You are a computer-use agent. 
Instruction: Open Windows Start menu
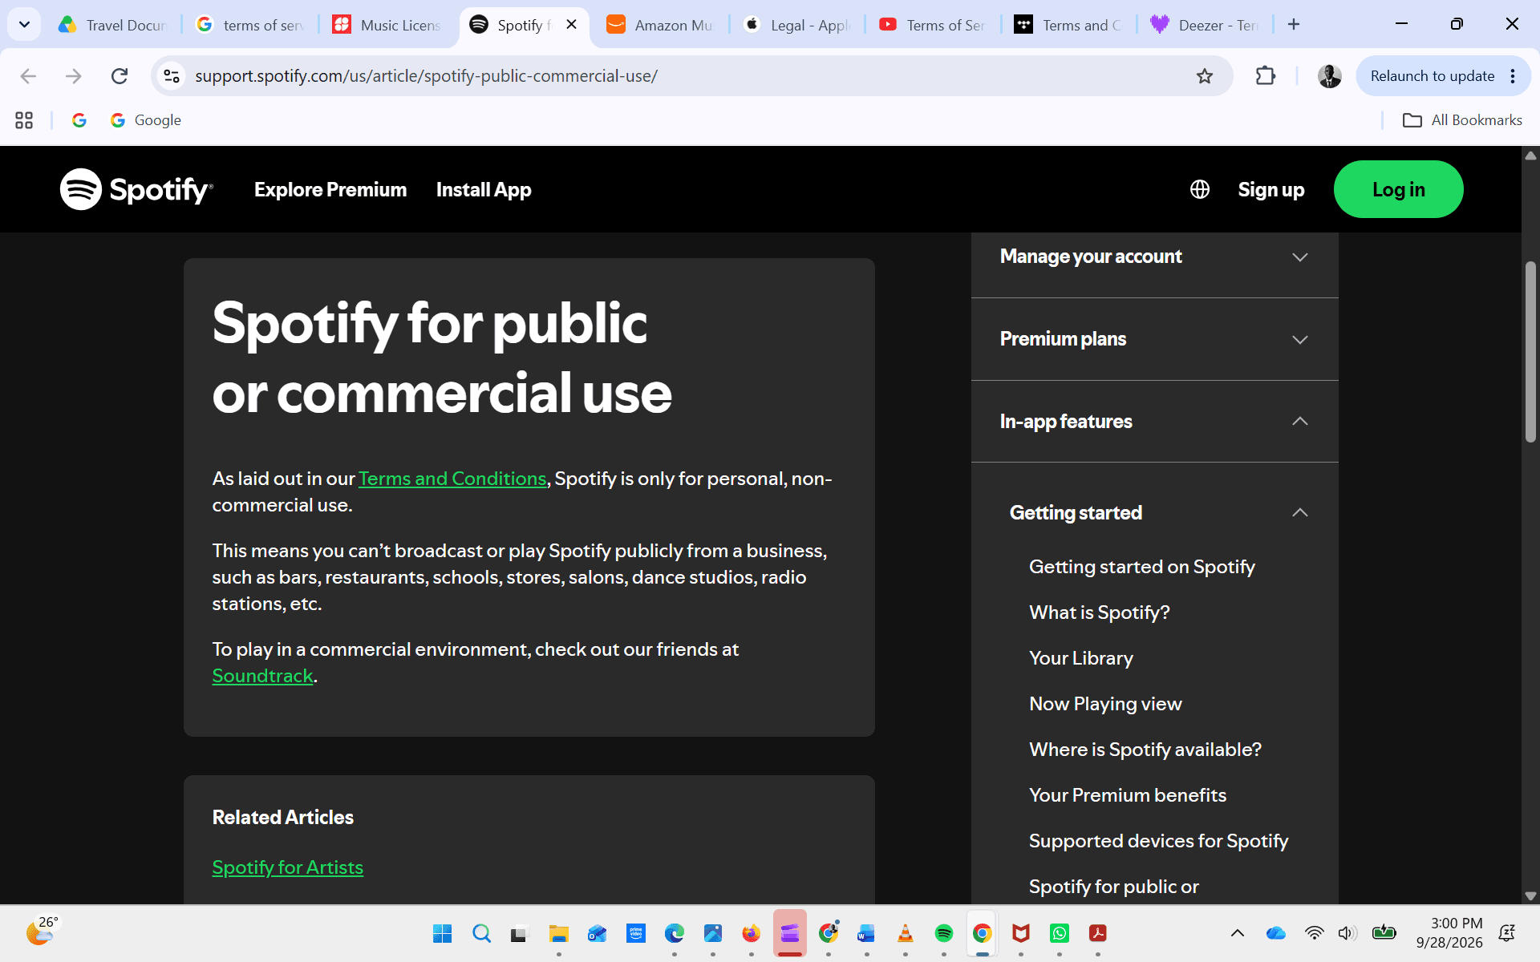point(442,933)
